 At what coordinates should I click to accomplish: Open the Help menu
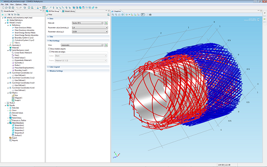pyautogui.click(x=25, y=4)
